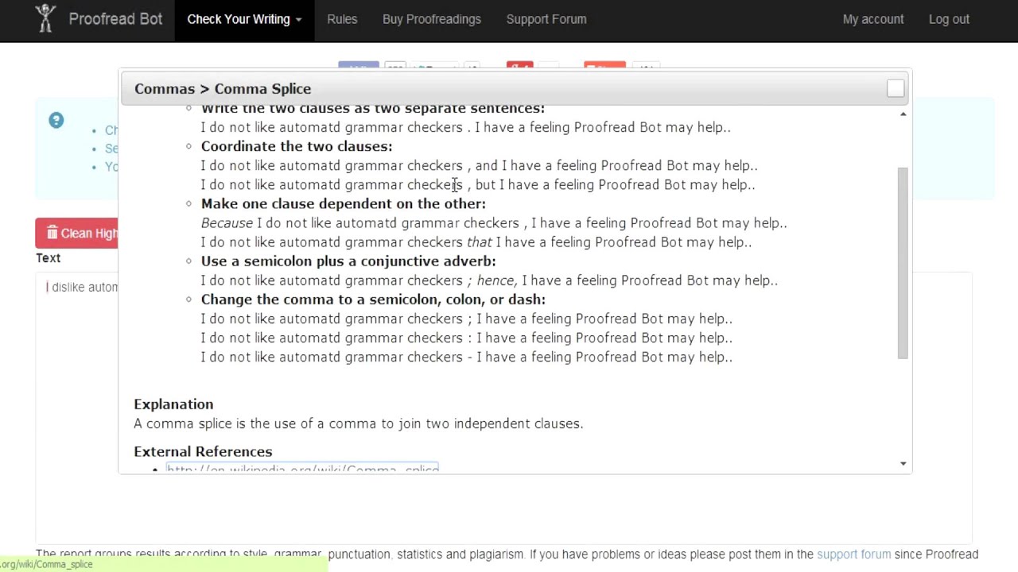Click the support forum link in footer text
The width and height of the screenshot is (1018, 572).
coord(853,555)
